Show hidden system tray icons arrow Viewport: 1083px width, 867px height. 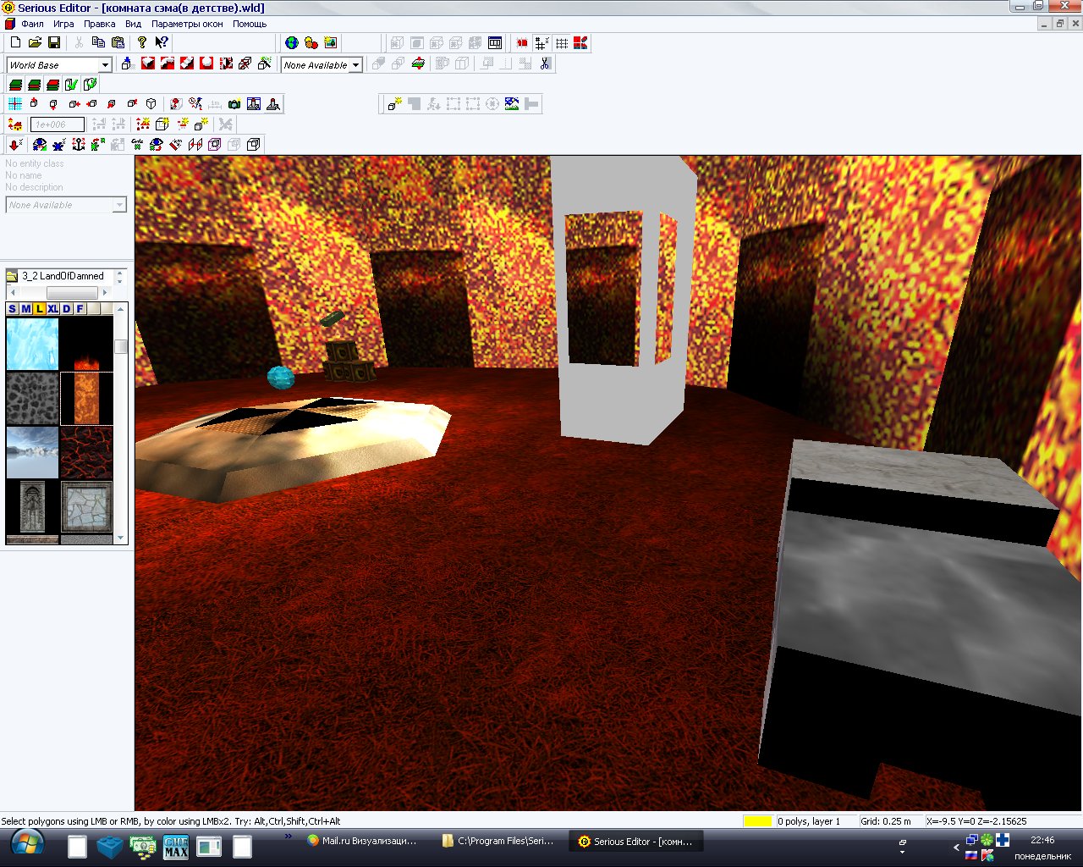coord(957,847)
